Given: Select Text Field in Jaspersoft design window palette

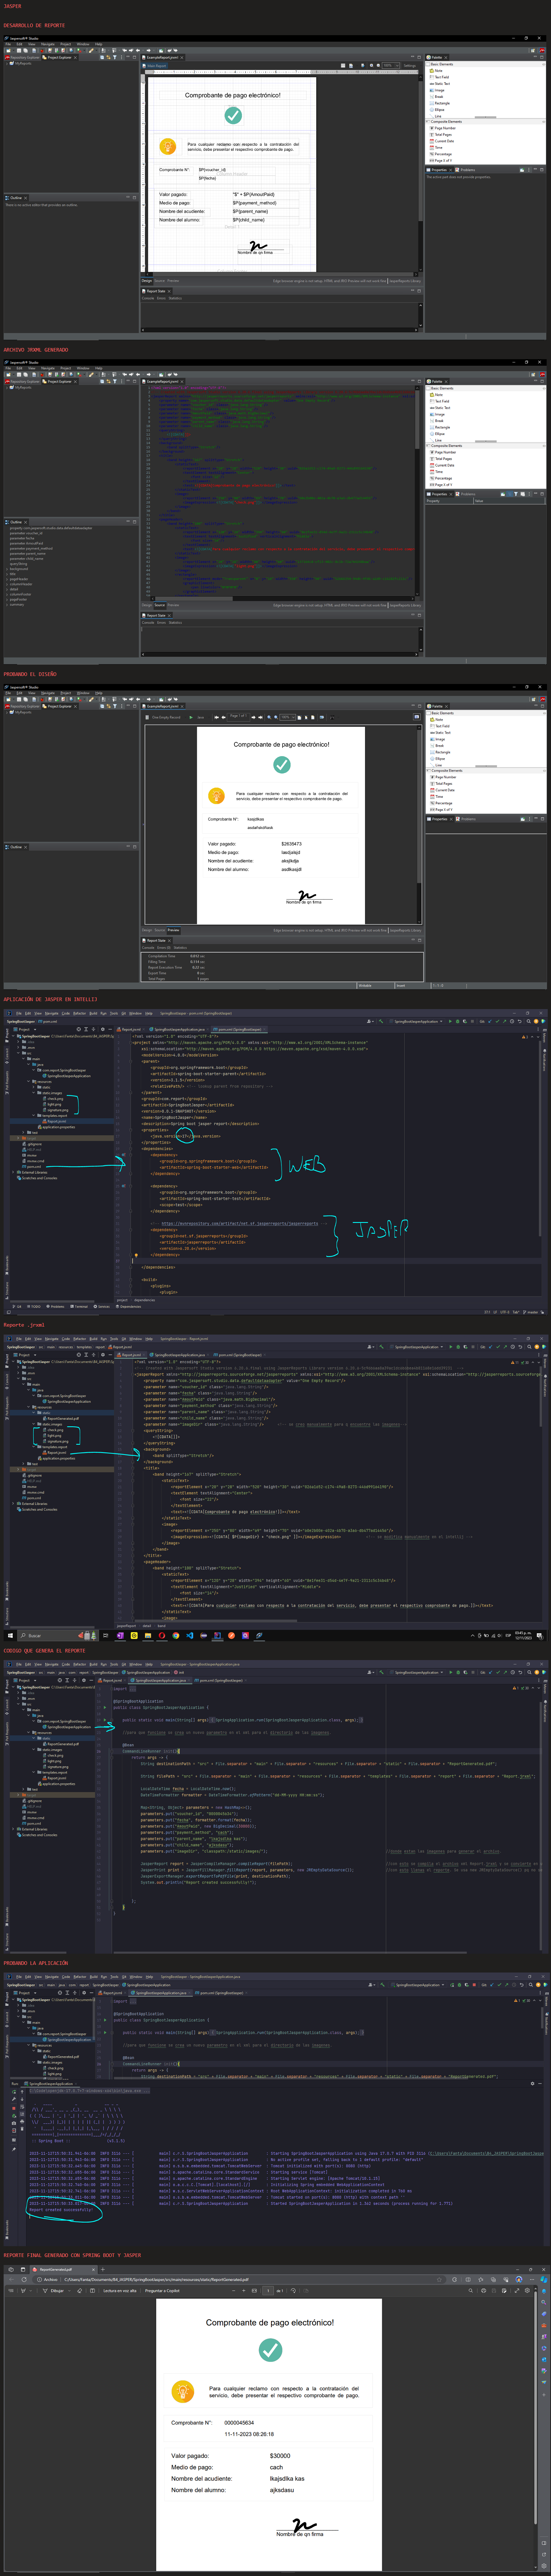Looking at the screenshot, I should (x=440, y=77).
